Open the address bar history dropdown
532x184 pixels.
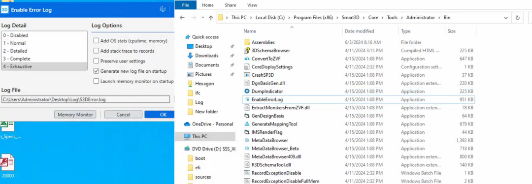click(506, 18)
